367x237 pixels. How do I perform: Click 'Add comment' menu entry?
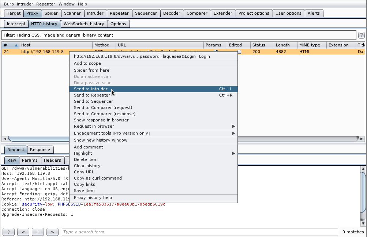pos(154,147)
